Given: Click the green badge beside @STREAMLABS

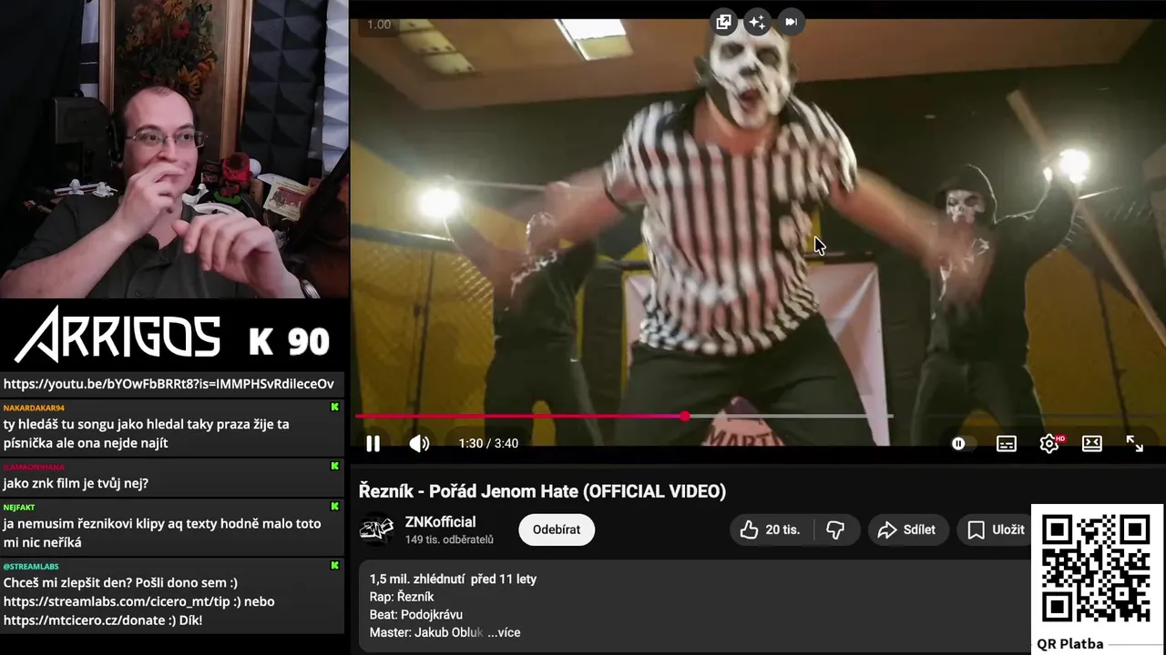Looking at the screenshot, I should point(335,566).
